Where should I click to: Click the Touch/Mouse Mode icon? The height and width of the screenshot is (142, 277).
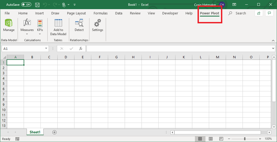click(64, 5)
